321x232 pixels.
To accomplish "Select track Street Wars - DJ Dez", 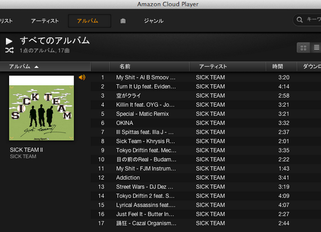I will [x=144, y=186].
